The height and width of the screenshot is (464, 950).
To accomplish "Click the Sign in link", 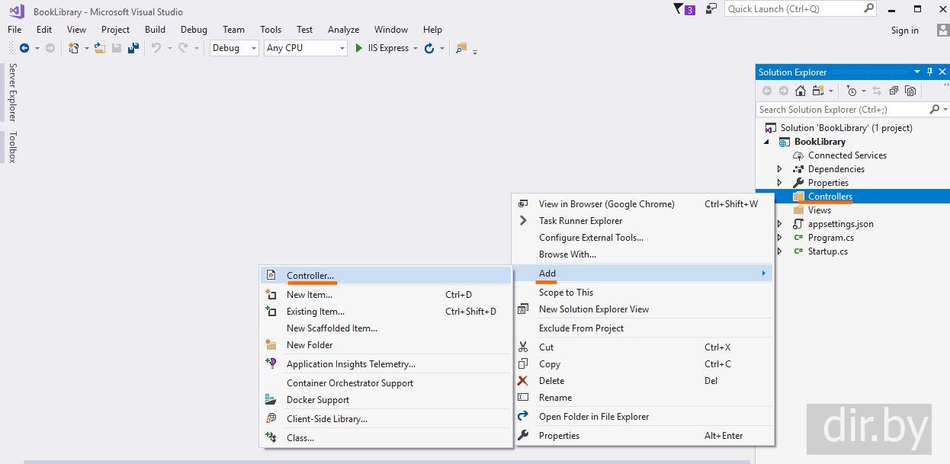I will [904, 30].
